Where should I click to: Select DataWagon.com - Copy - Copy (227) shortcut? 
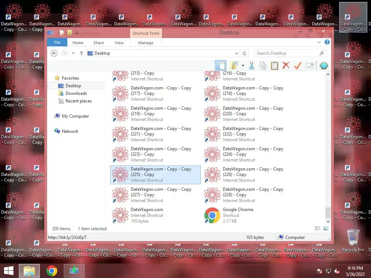click(155, 195)
